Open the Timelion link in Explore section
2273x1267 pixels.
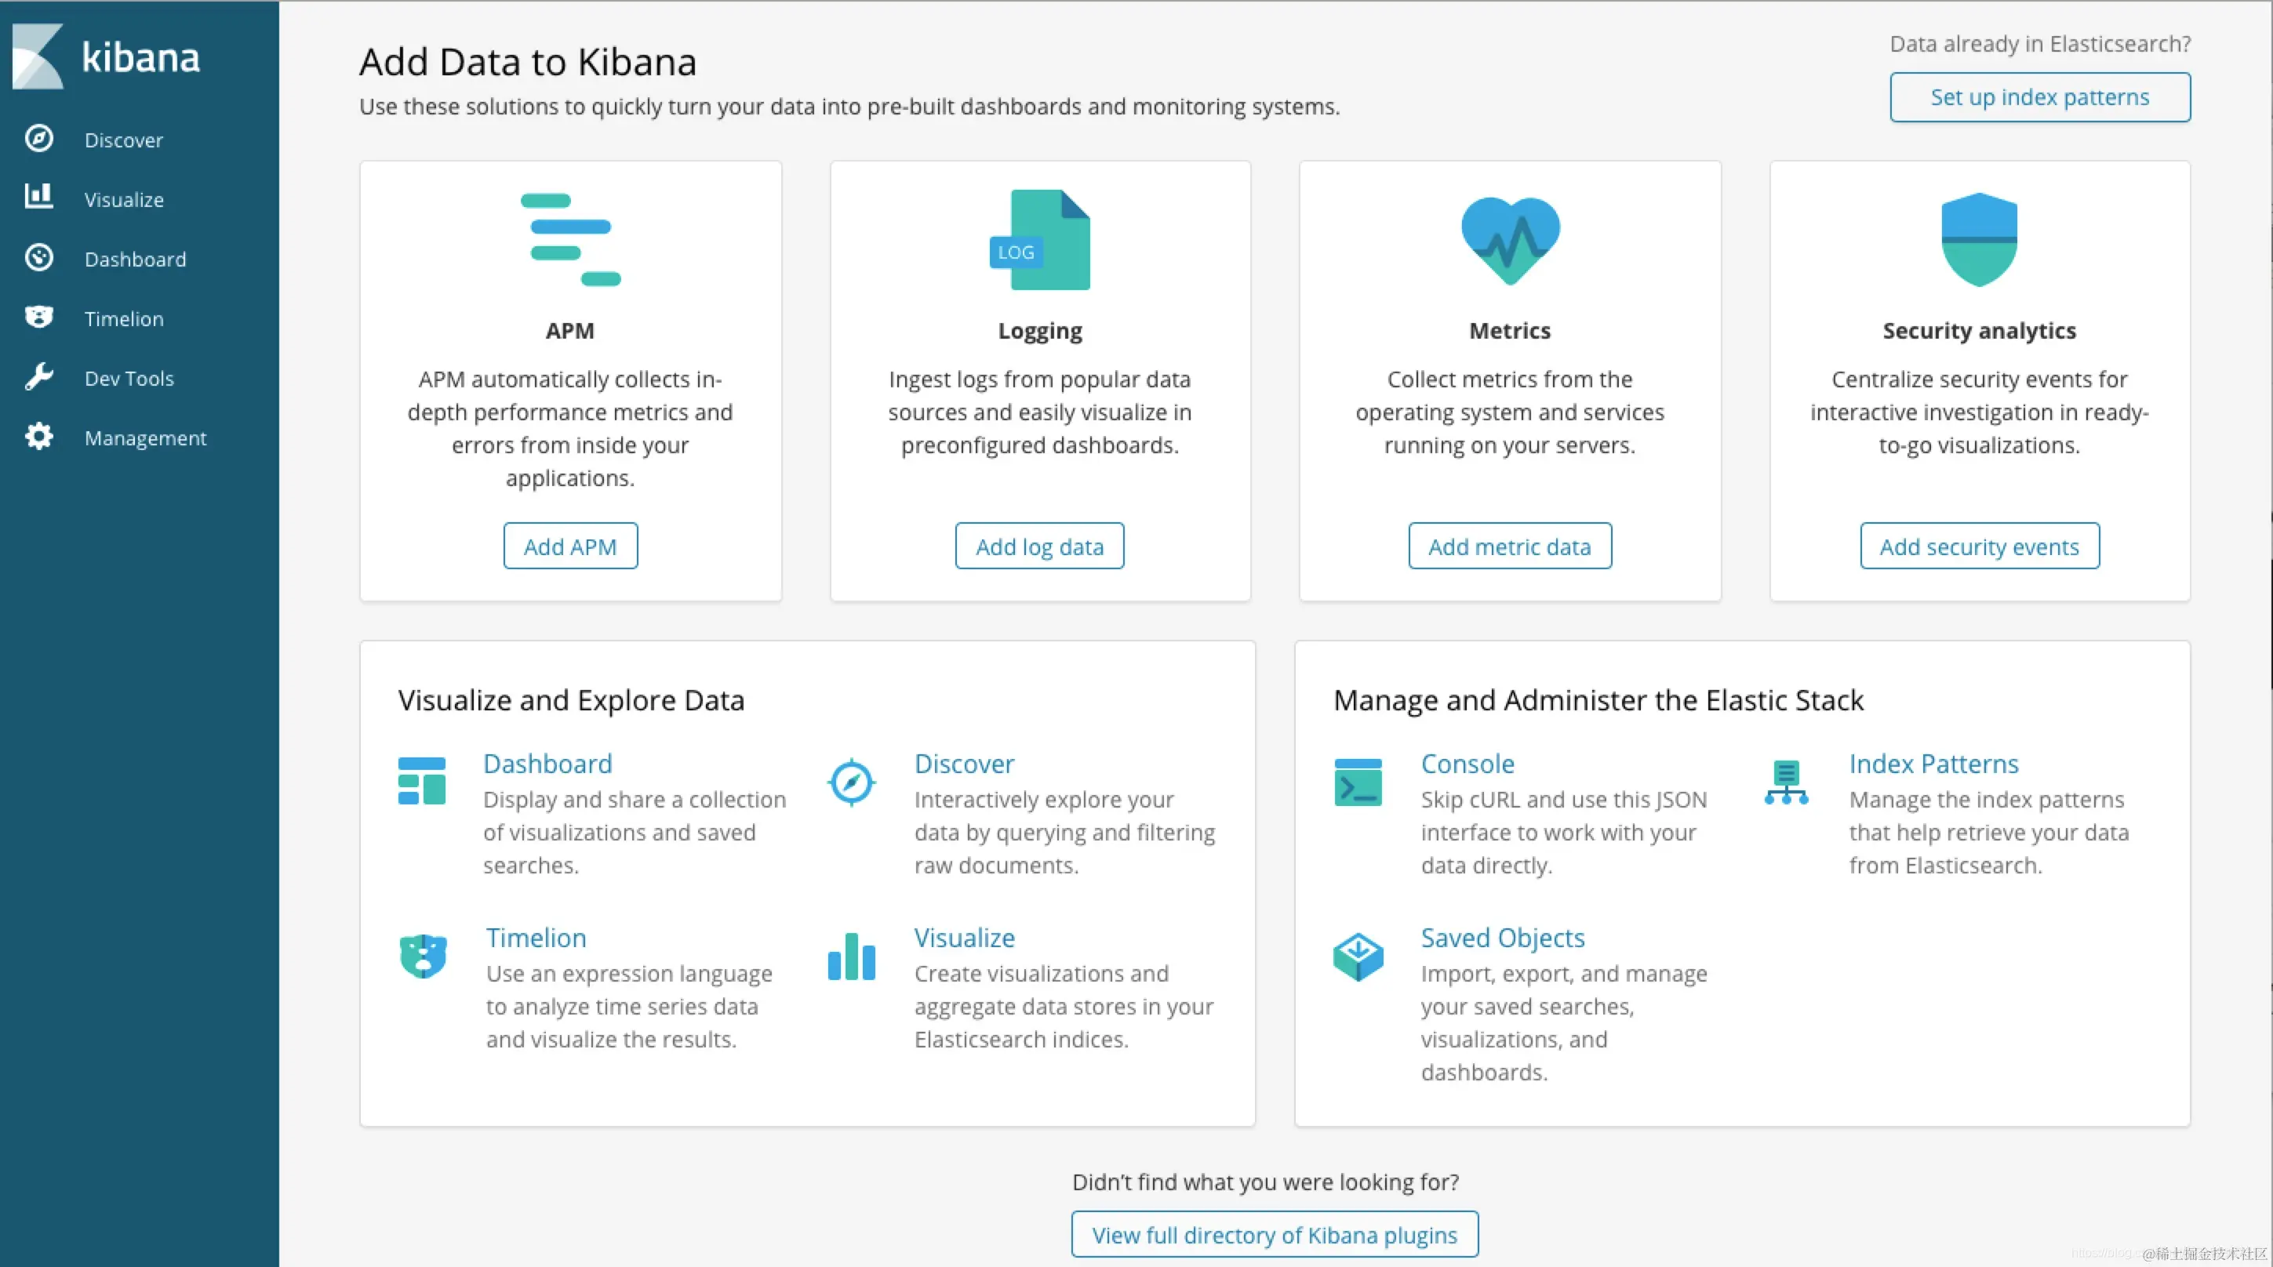(x=536, y=937)
